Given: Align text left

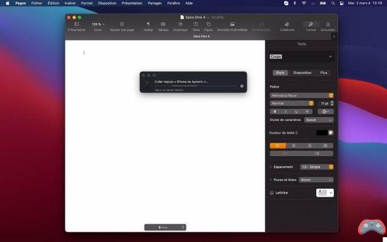Looking at the screenshot, I should [x=278, y=146].
